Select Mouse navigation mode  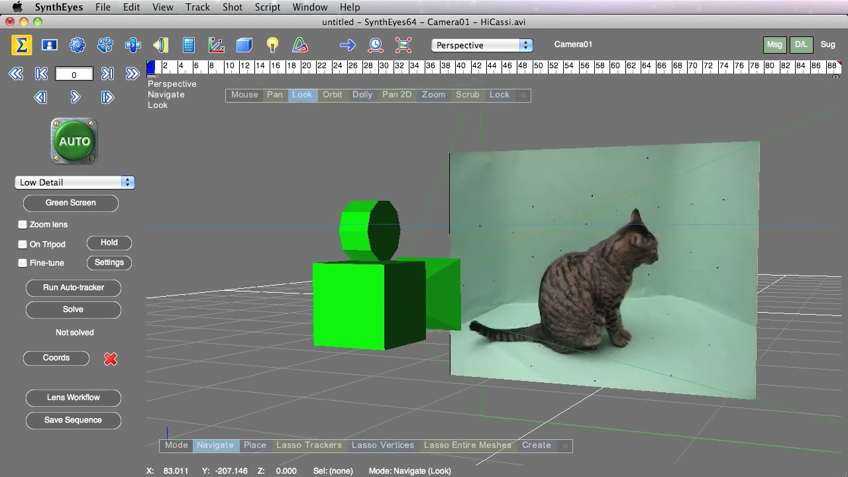[244, 95]
